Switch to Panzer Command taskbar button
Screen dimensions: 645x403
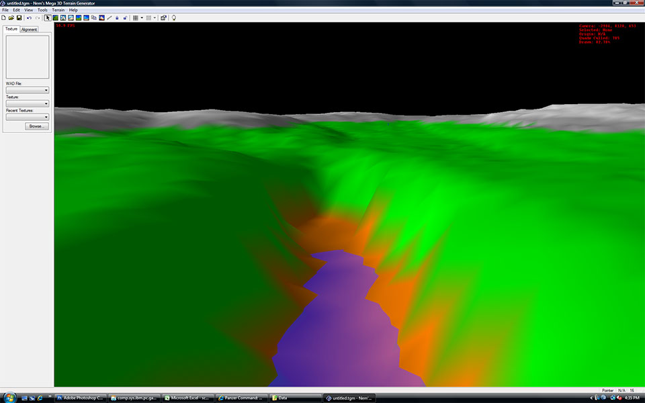coord(242,398)
